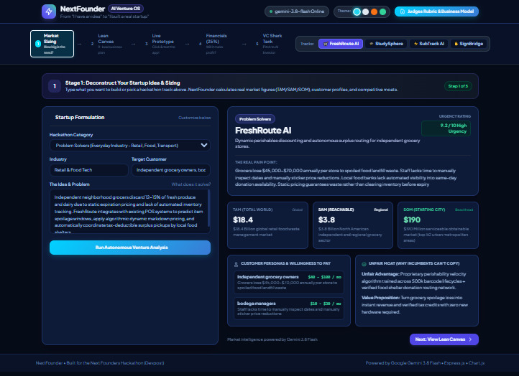Image resolution: width=519 pixels, height=376 pixels.
Task: Focus the Target Customer input field
Action: 171,170
